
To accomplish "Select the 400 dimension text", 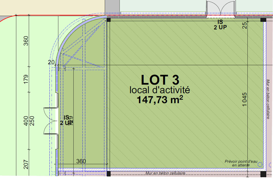I will tap(26, 121).
